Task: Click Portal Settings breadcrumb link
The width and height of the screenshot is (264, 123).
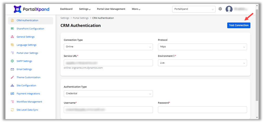Action: 80,18
